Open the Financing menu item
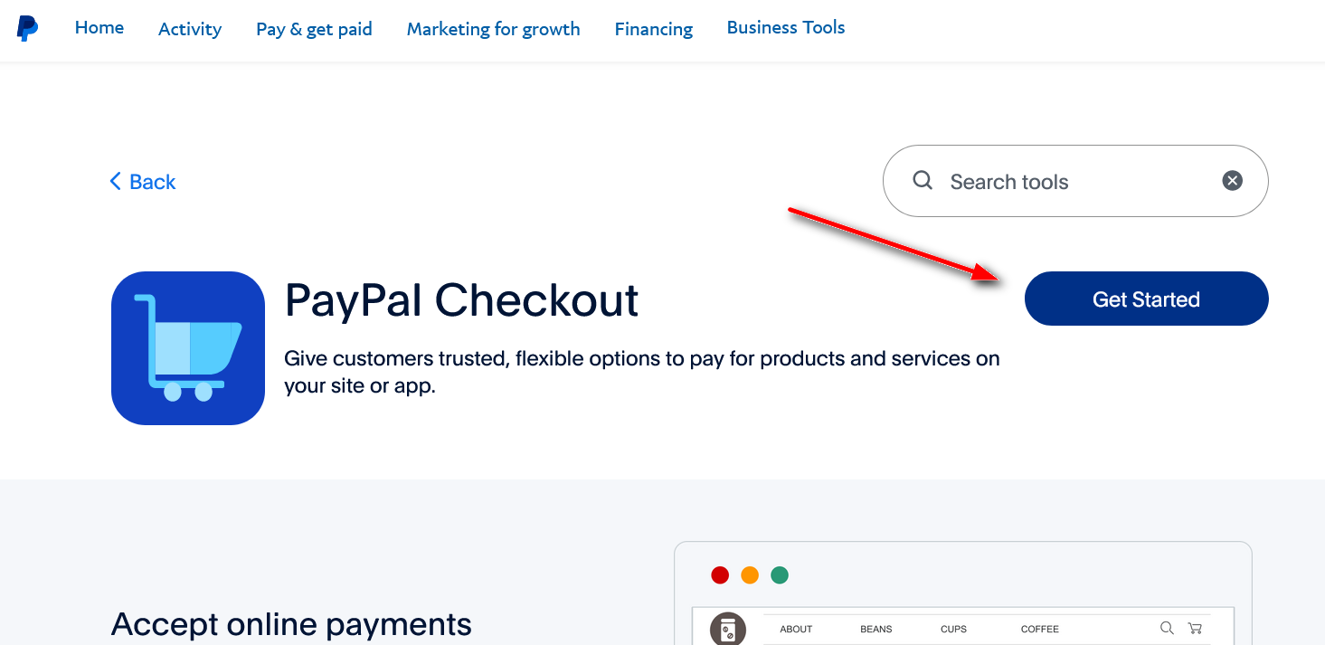Screen dimensions: 1325x645 coord(654,29)
